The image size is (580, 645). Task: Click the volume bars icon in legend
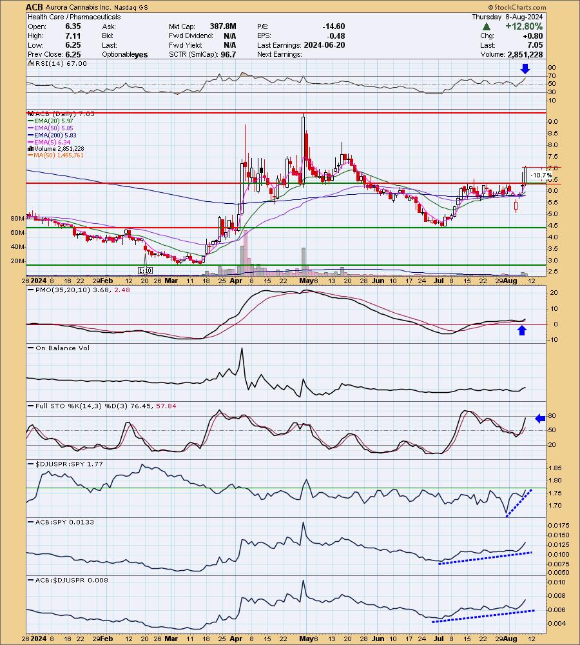point(30,149)
